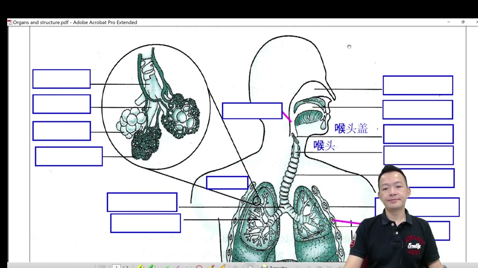Viewport: 478px width, 268px height.
Task: Click the blank box to the right of 喉头
Action: [419, 155]
